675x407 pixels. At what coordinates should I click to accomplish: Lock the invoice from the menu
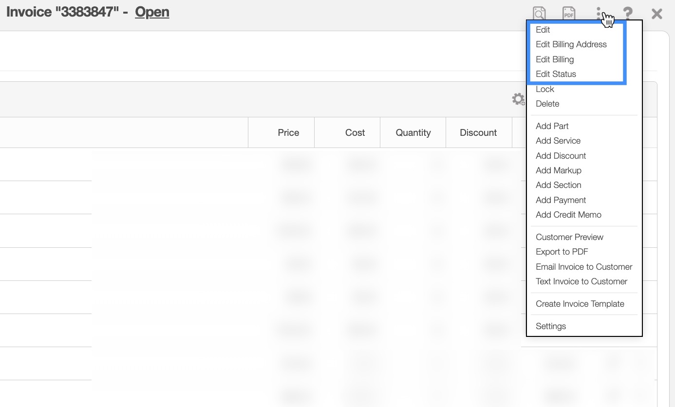(x=545, y=89)
